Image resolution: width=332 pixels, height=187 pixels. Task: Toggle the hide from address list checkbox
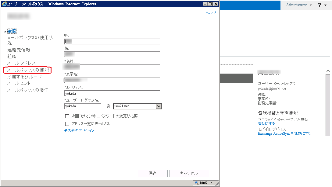pyautogui.click(x=67, y=124)
